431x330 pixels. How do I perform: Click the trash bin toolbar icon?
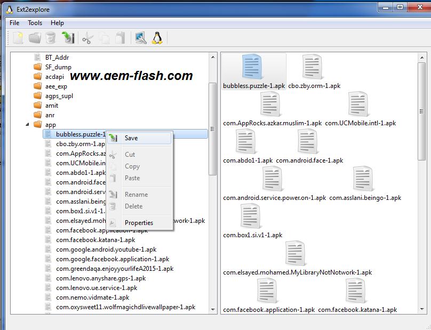51,38
